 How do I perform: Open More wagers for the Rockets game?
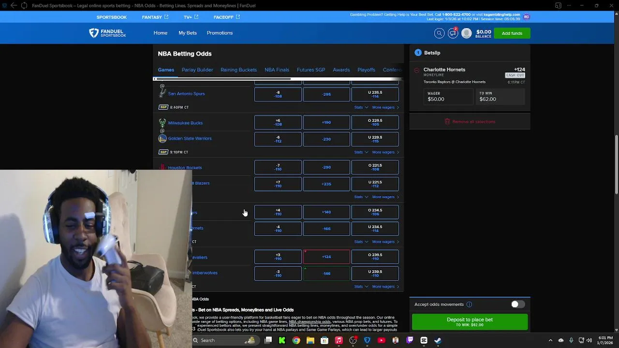pos(385,197)
